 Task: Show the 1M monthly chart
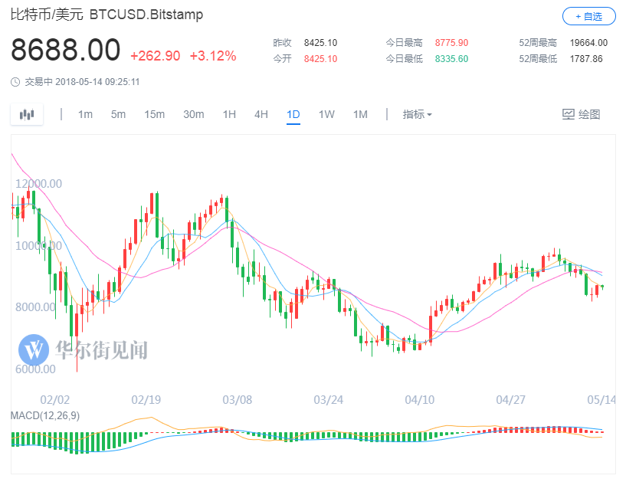(x=360, y=115)
